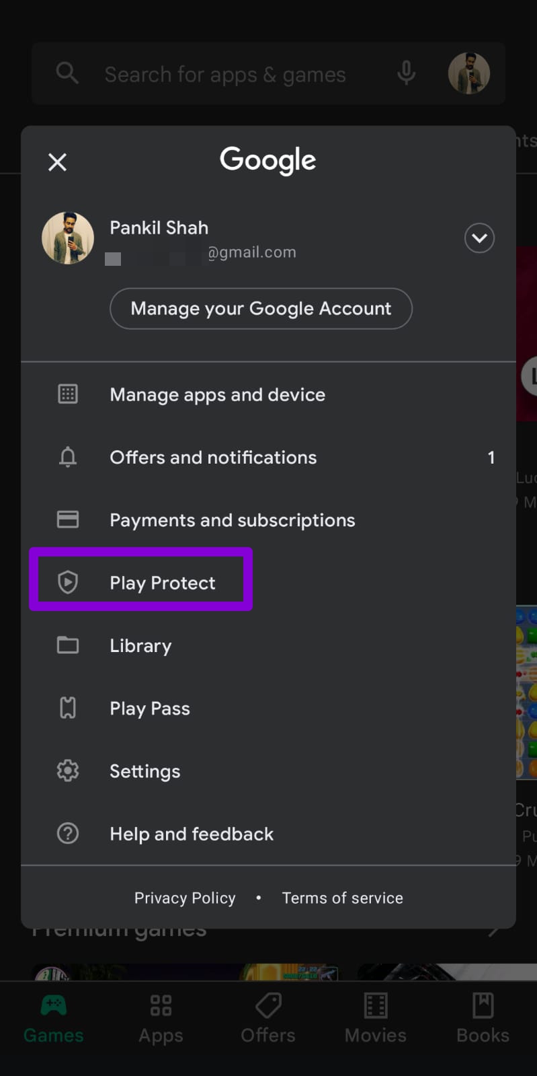
Task: Open the Books tab
Action: (483, 1017)
